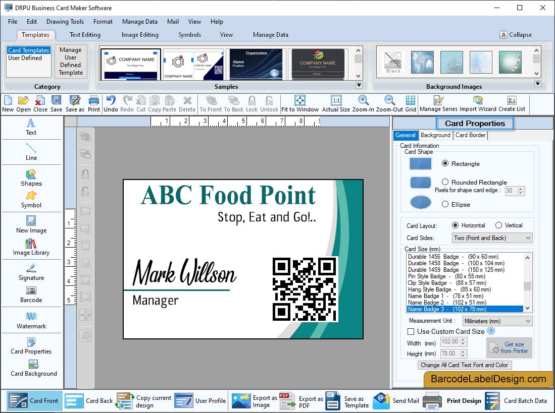Undo the last action

click(111, 104)
